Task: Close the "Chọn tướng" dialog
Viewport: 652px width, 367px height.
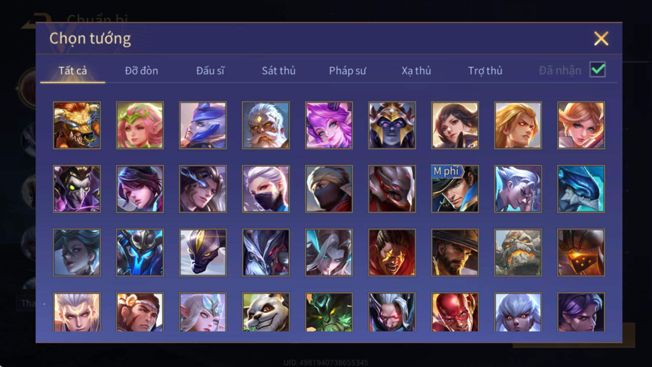Action: 601,39
